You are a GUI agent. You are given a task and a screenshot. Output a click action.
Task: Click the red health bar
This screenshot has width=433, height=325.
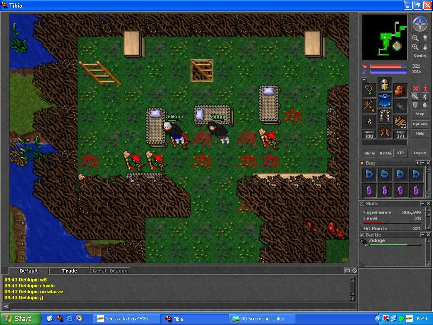tap(388, 66)
